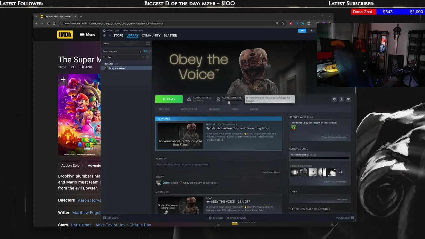Screen dimensions: 425x239
Task: Add game to favorites heart icon
Action: pos(348,99)
